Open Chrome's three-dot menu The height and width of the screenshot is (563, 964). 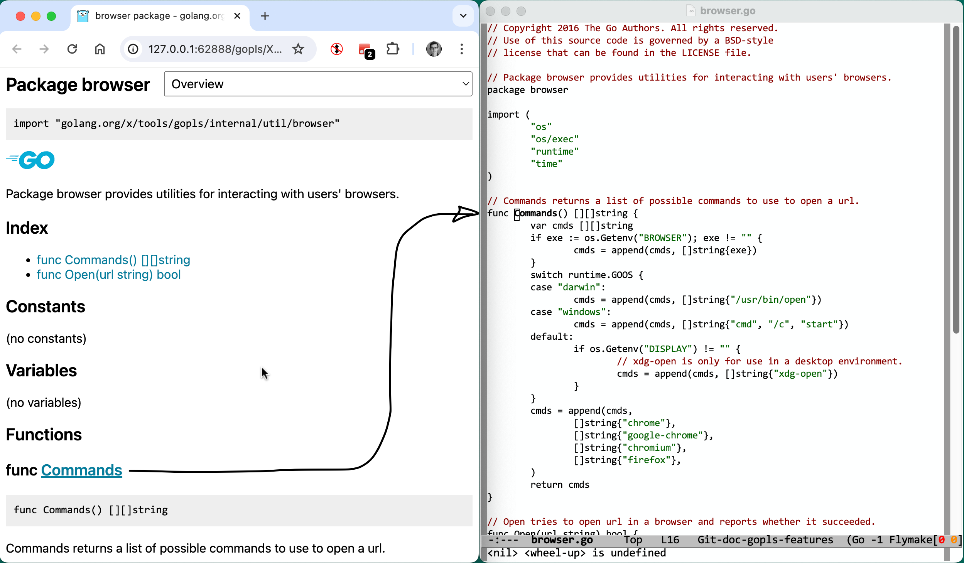coord(461,49)
